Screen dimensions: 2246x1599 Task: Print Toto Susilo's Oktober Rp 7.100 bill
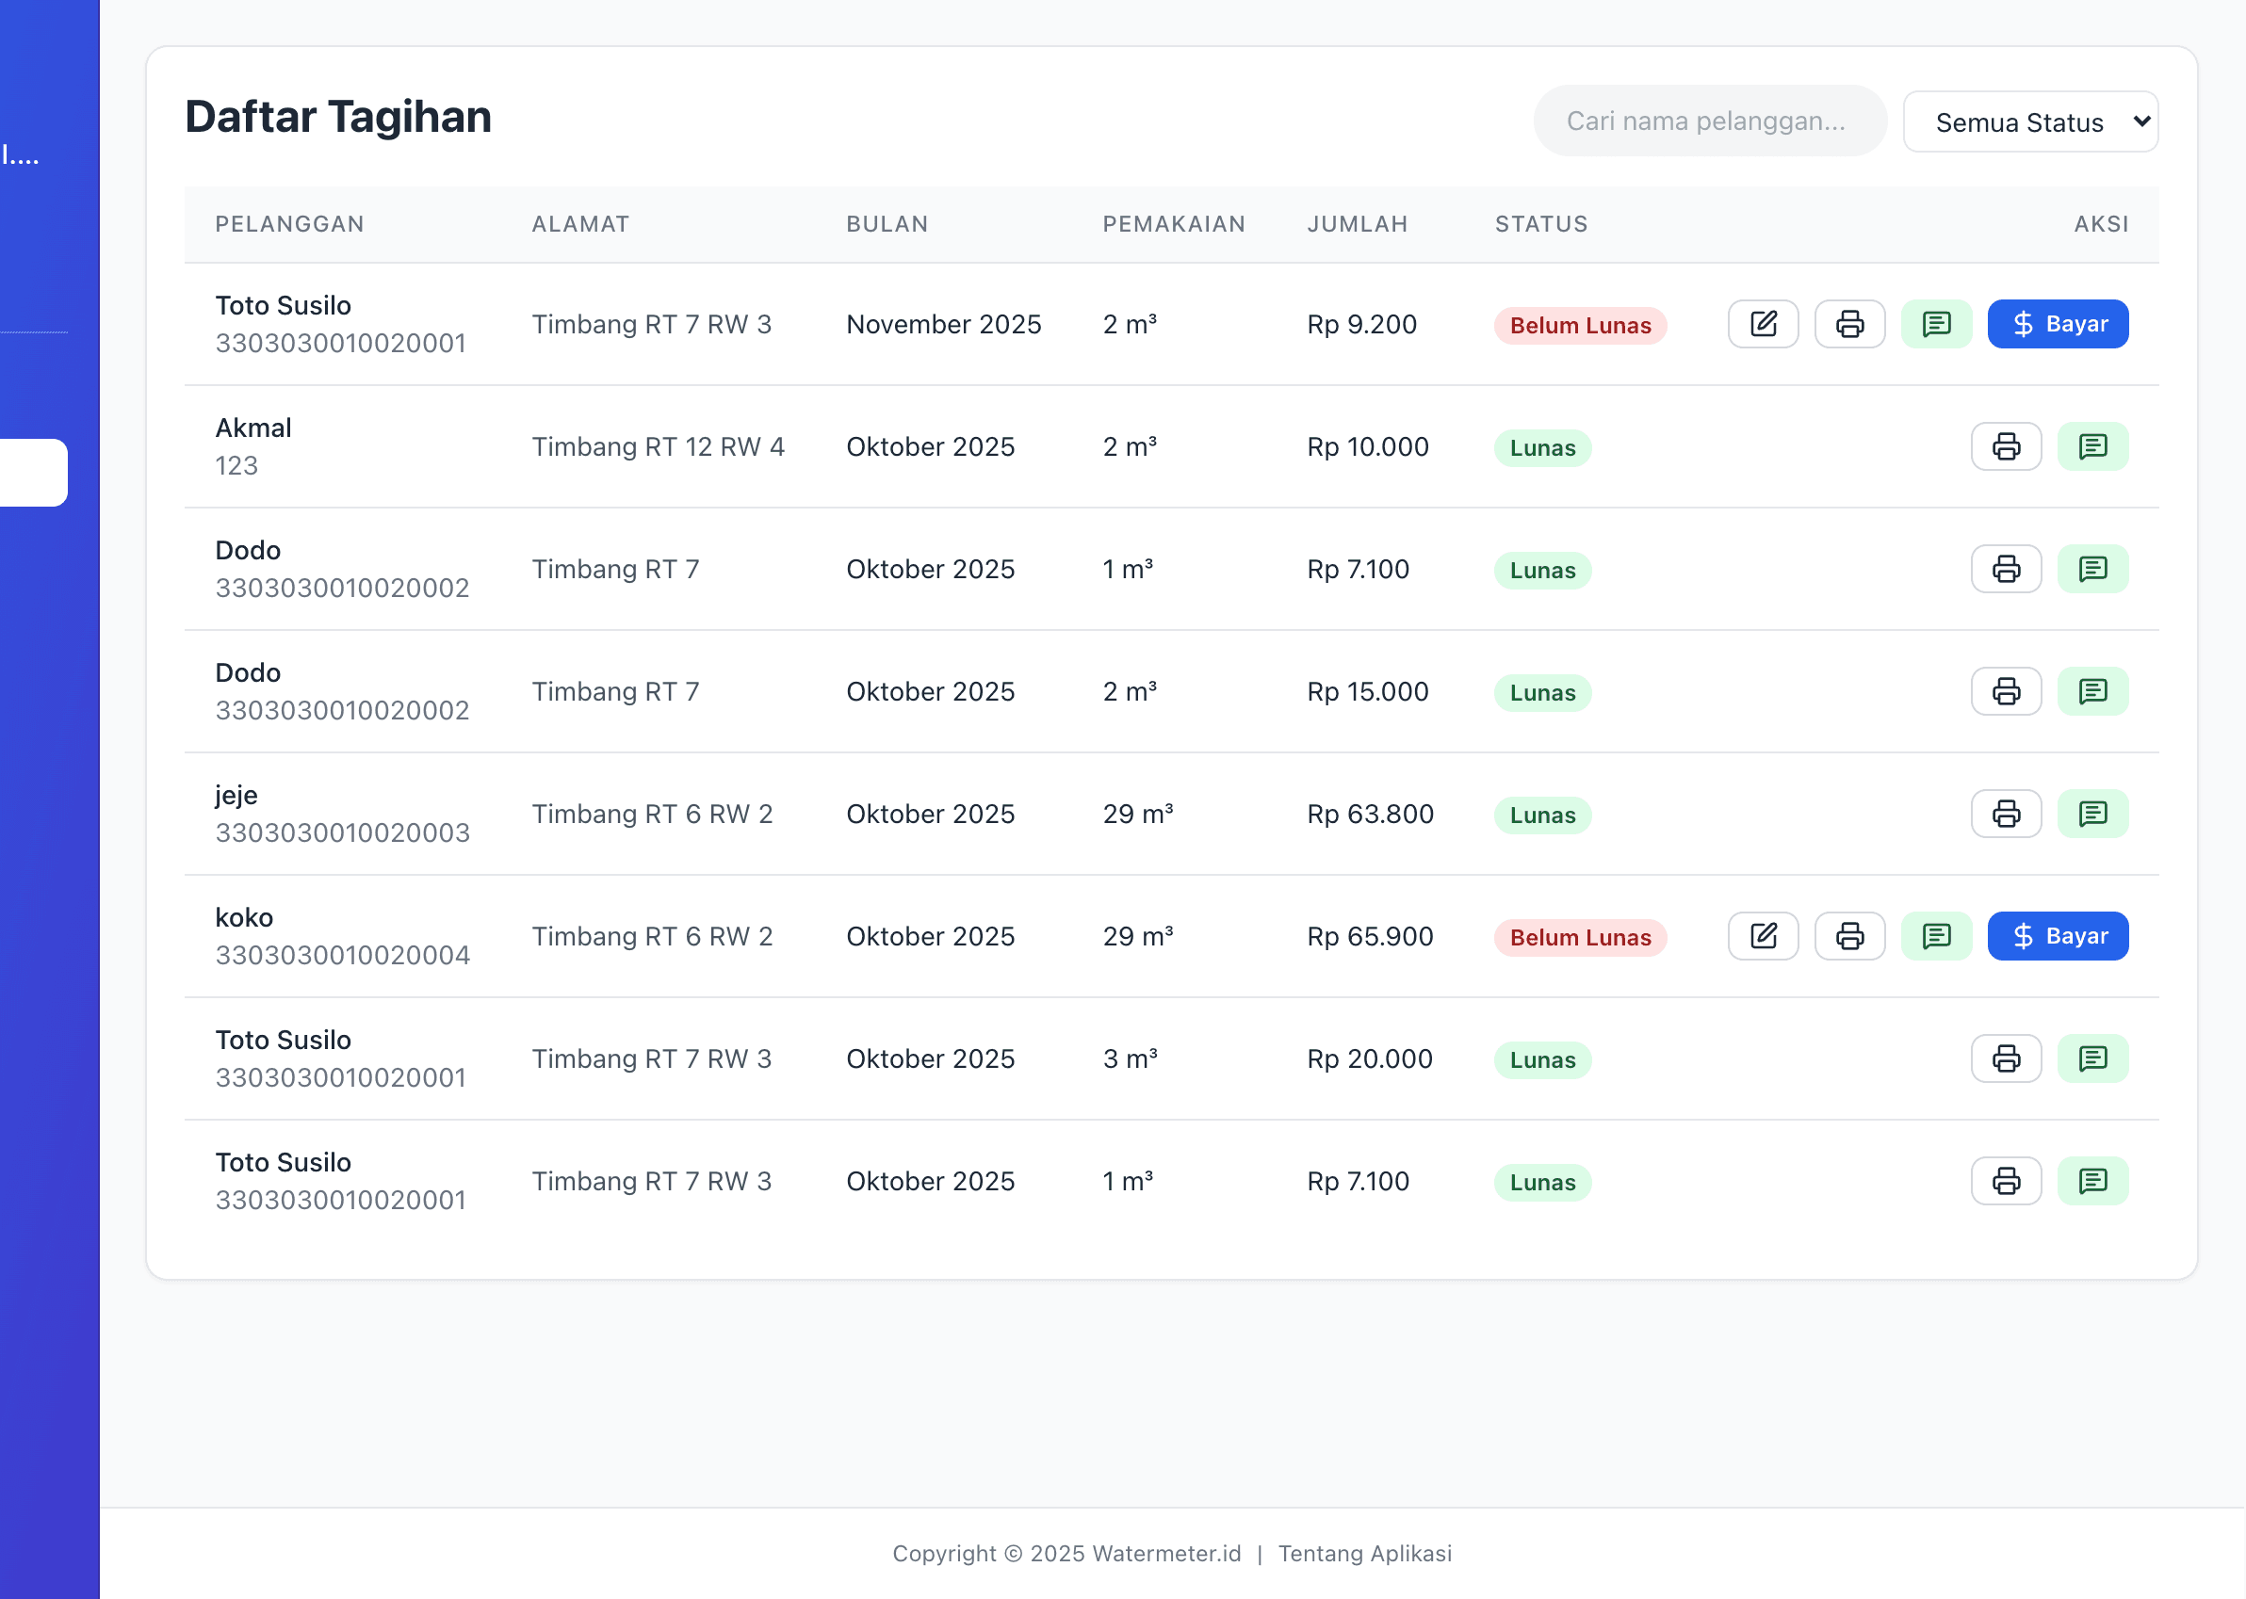[x=2007, y=1181]
